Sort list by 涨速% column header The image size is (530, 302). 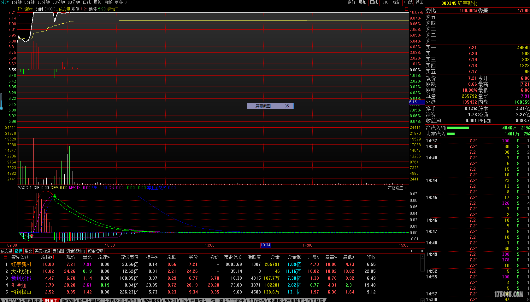pos(104,257)
